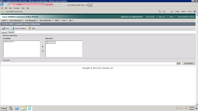
Task: Expand the User Management portal menu
Action: pyautogui.click(x=31, y=21)
